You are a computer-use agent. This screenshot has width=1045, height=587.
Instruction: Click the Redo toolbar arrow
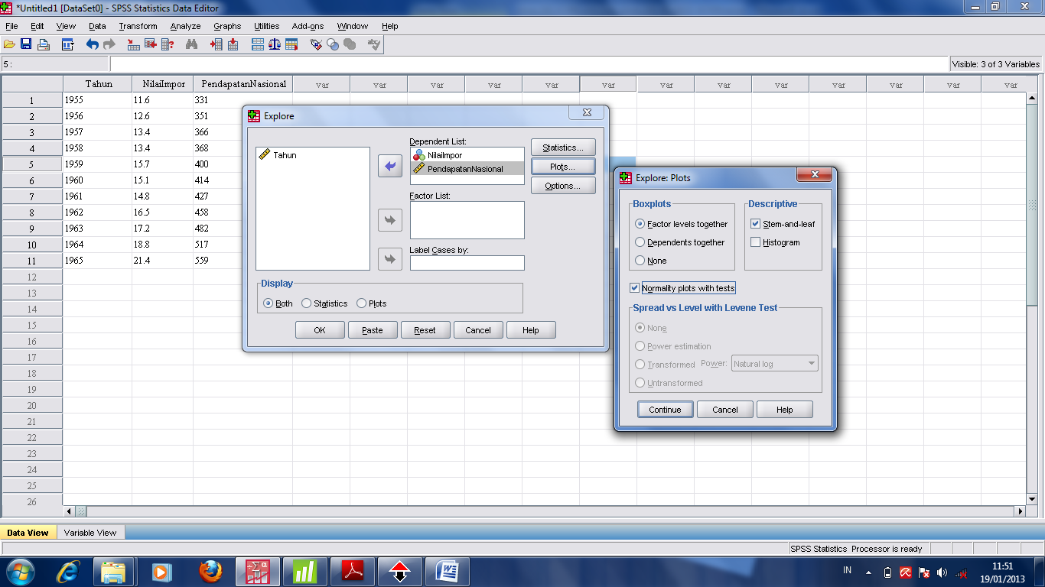(109, 45)
